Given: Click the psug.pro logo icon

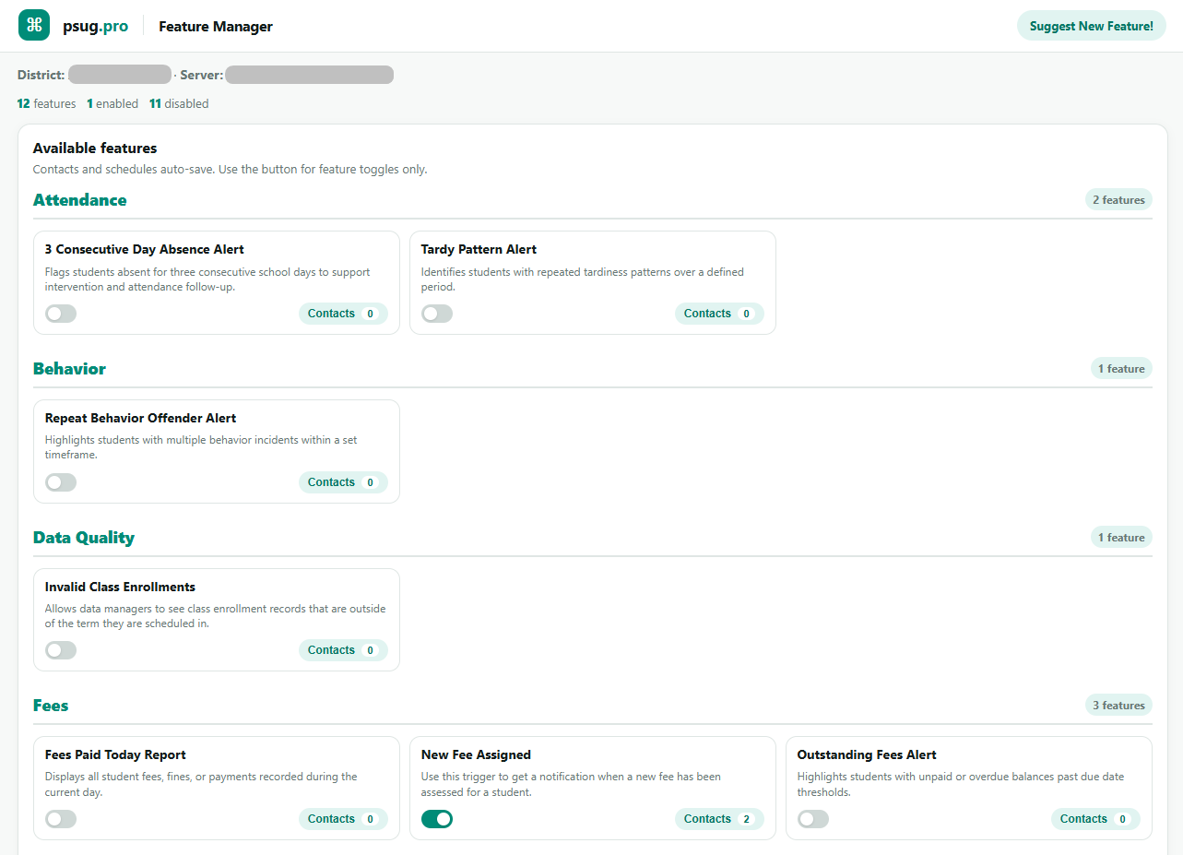Looking at the screenshot, I should pyautogui.click(x=34, y=26).
